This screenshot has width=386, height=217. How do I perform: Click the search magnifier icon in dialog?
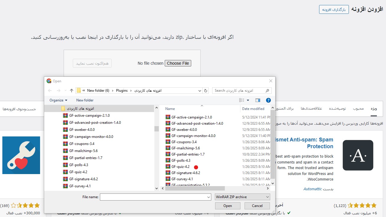point(267,91)
